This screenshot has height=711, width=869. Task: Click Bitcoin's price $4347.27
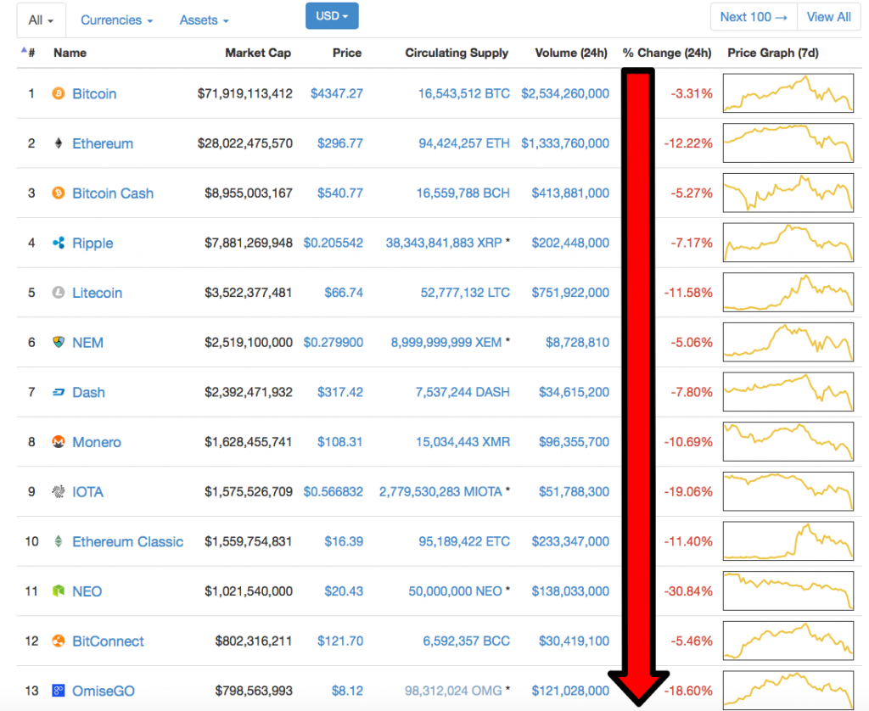pos(336,93)
